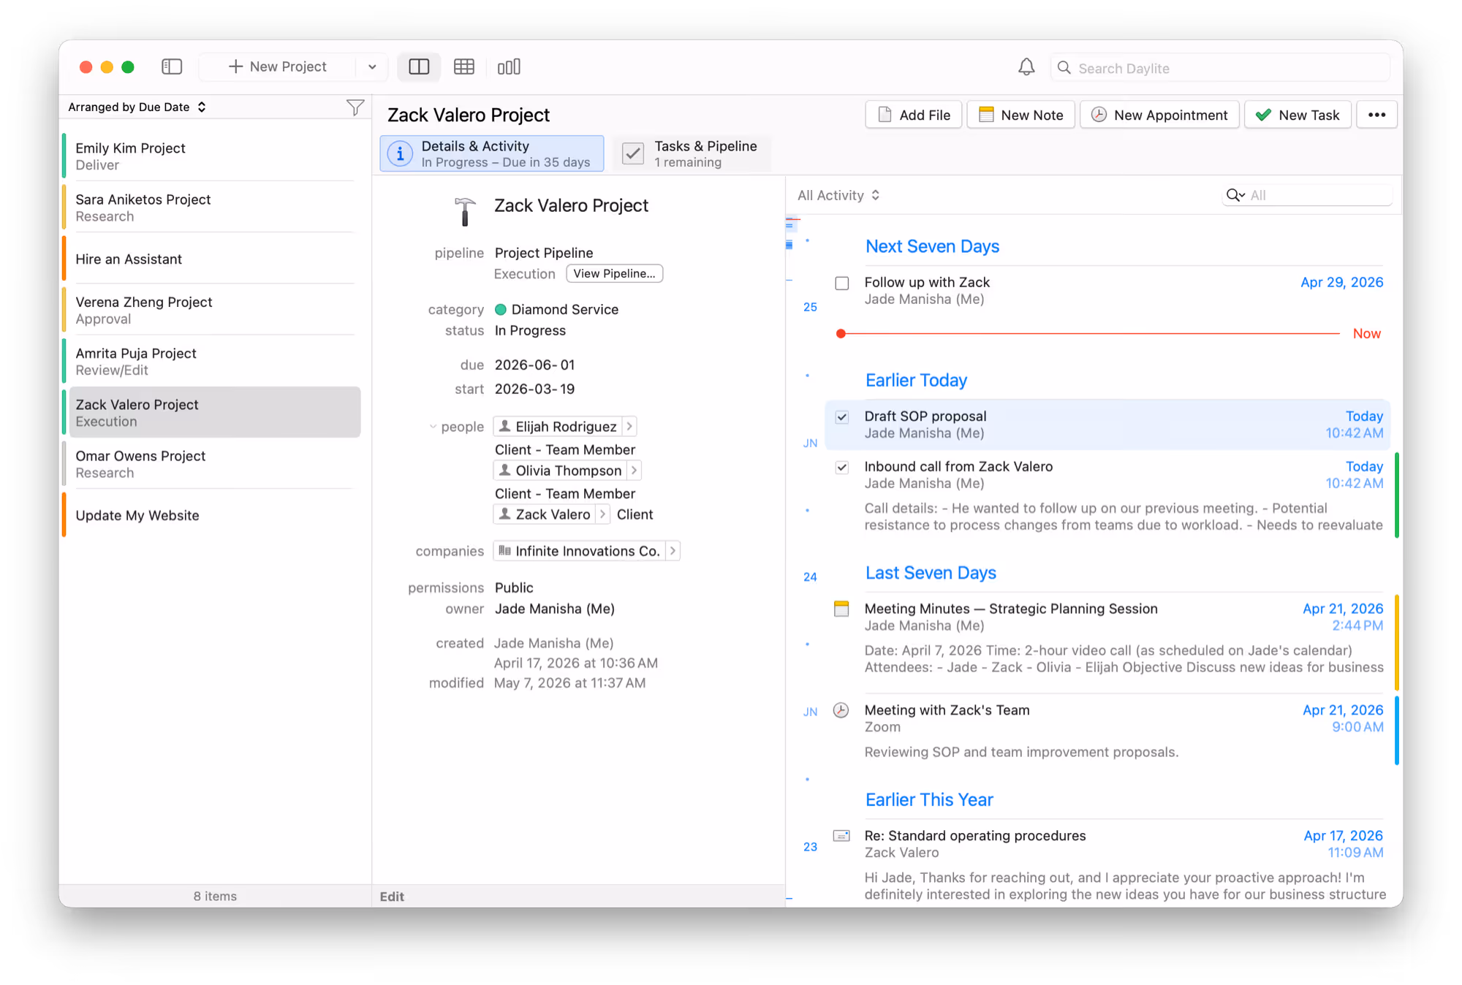Open the Elijah Rodriguez chevron
The image size is (1462, 985).
click(x=629, y=426)
